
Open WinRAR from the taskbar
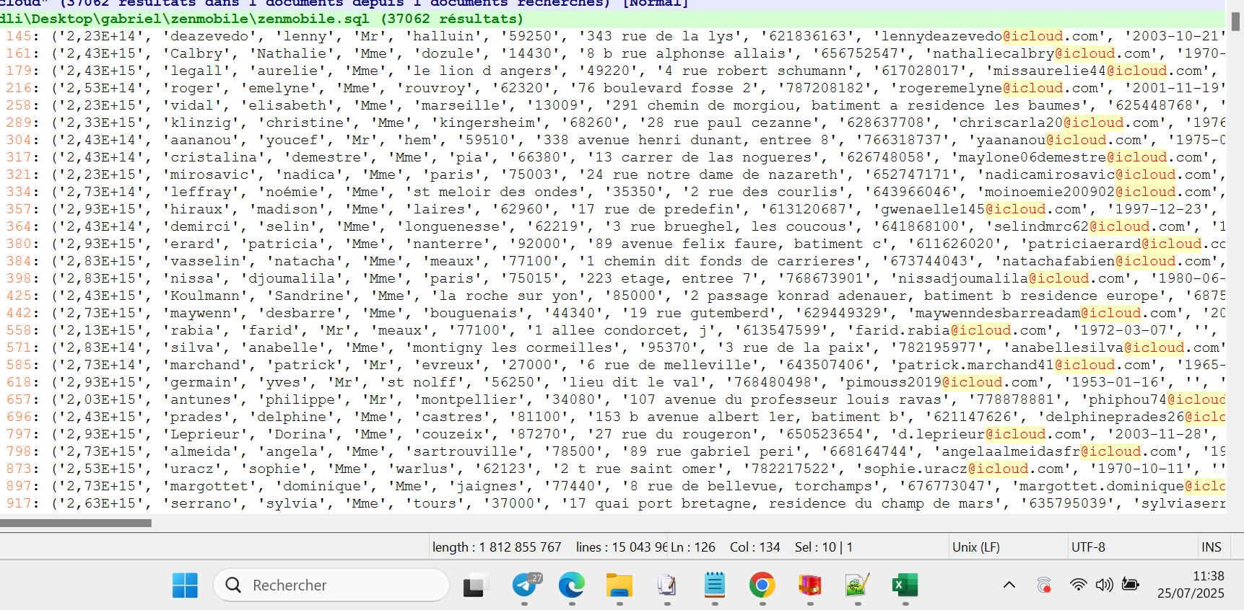pos(810,585)
